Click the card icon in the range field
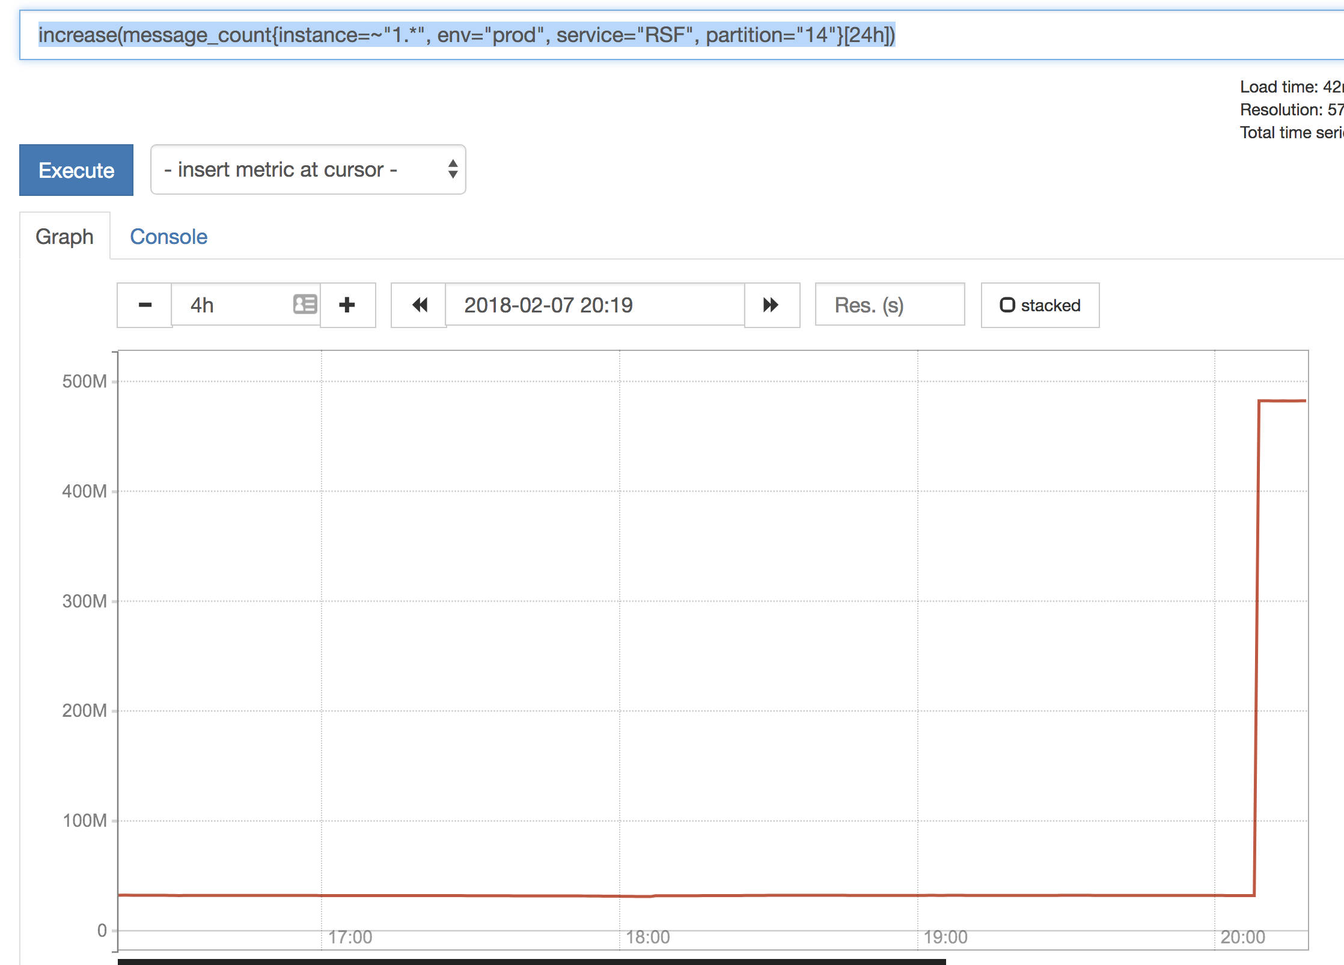The height and width of the screenshot is (965, 1344). [x=305, y=305]
